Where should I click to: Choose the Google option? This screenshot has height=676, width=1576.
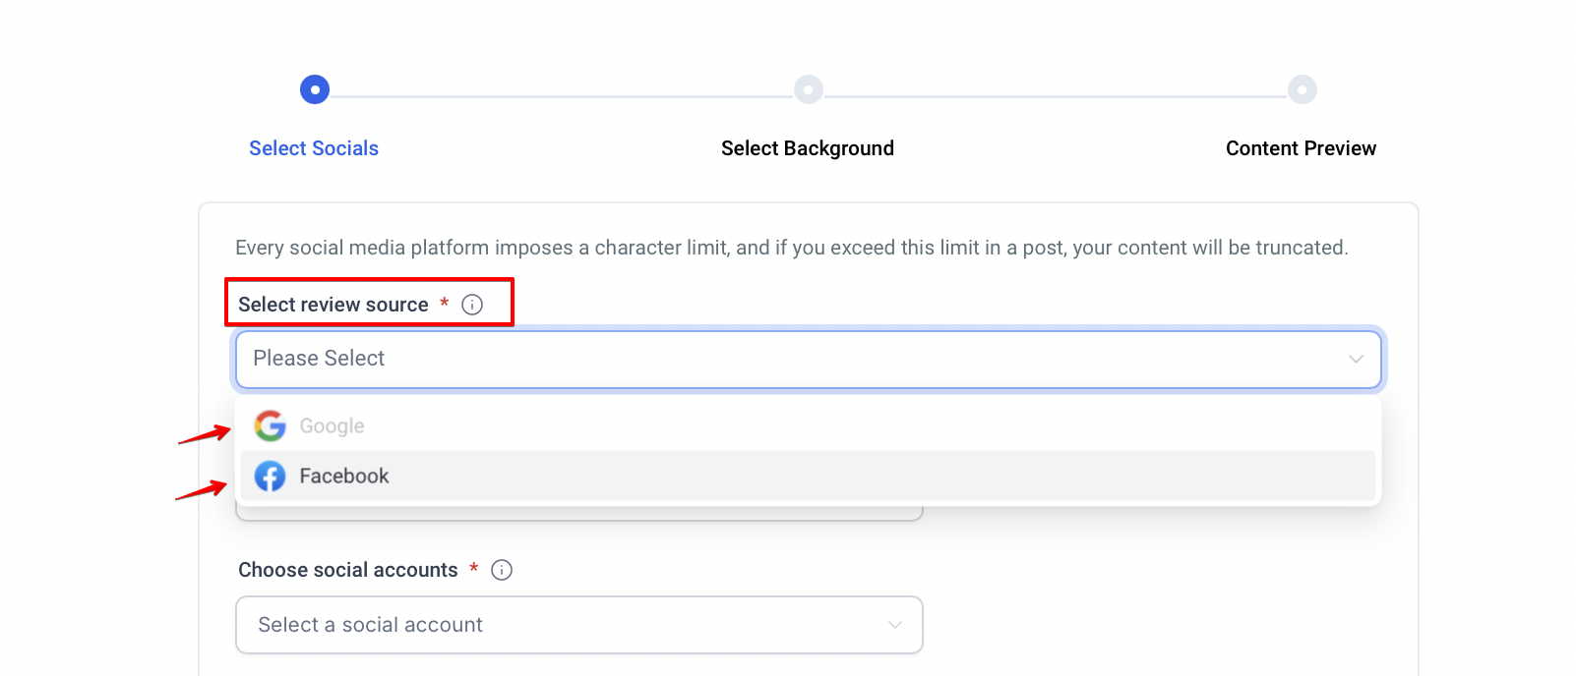pyautogui.click(x=333, y=426)
